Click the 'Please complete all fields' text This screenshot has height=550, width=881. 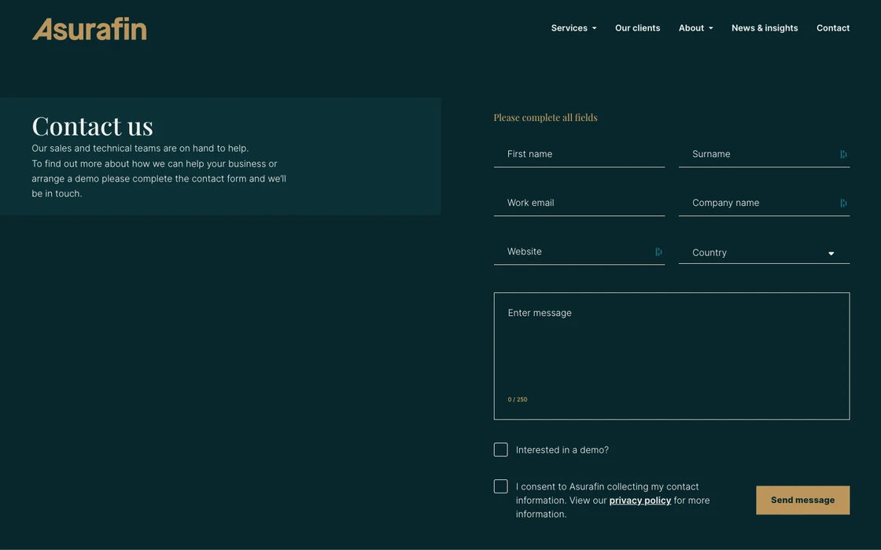pyautogui.click(x=545, y=117)
